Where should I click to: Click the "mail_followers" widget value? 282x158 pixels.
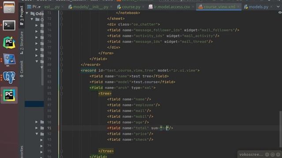point(217,30)
